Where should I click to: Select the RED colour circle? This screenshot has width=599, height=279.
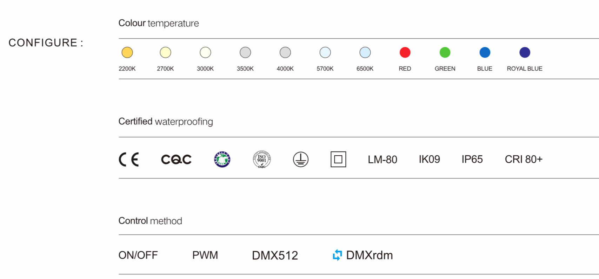pyautogui.click(x=405, y=53)
